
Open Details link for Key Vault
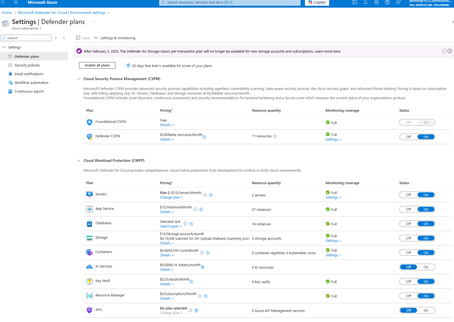[x=166, y=284]
